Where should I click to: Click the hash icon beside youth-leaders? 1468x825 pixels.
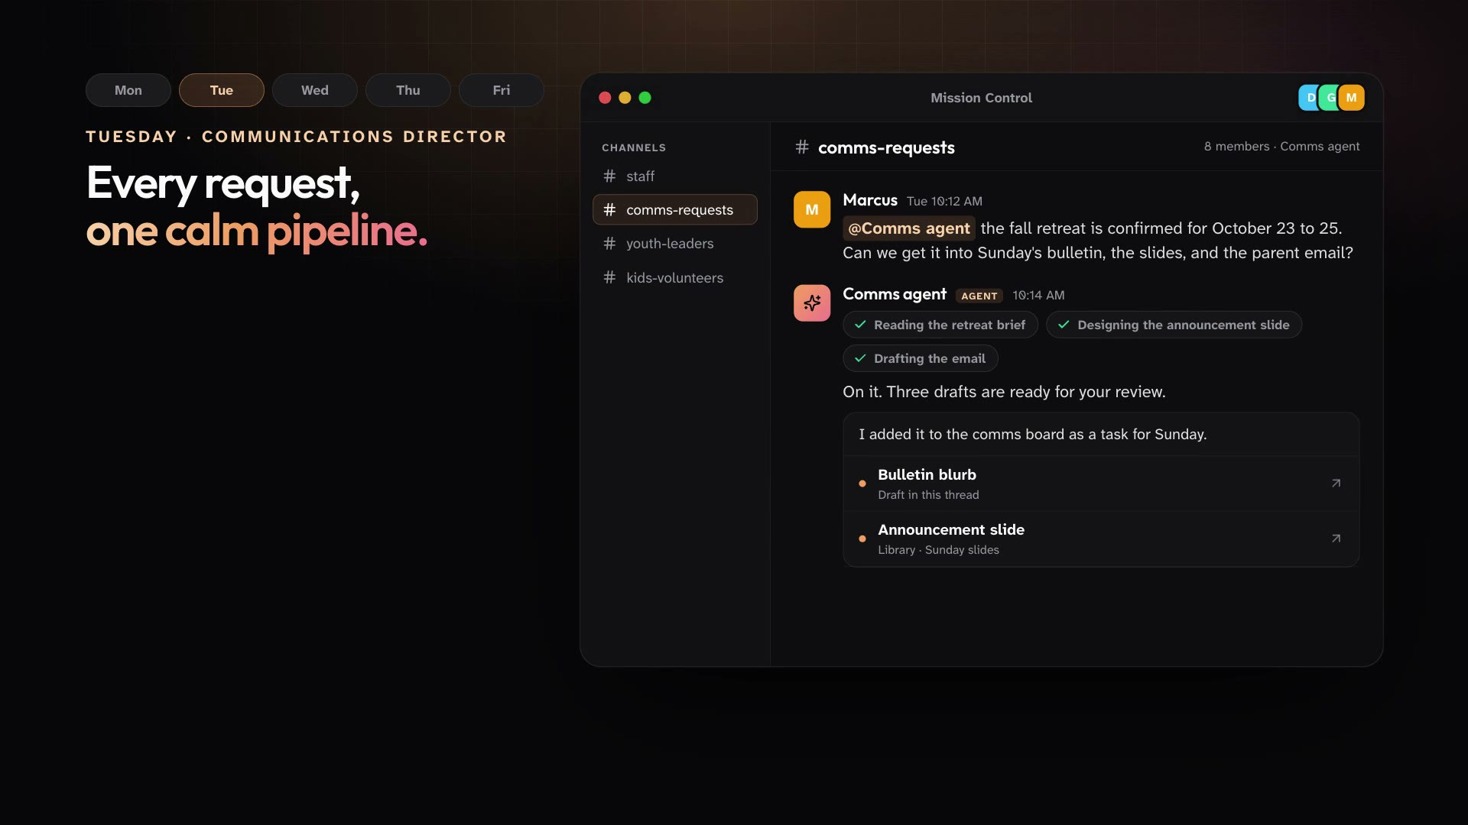click(x=609, y=244)
